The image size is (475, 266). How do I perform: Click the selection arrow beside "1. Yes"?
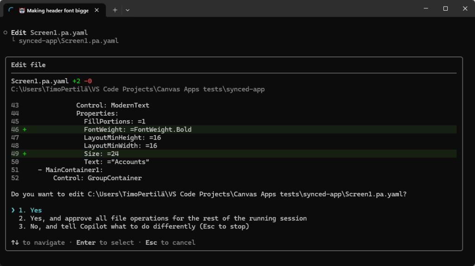click(x=13, y=210)
